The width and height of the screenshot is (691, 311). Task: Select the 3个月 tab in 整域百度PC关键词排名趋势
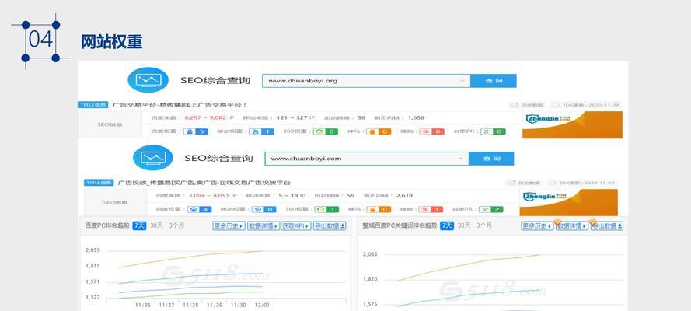[x=484, y=225]
